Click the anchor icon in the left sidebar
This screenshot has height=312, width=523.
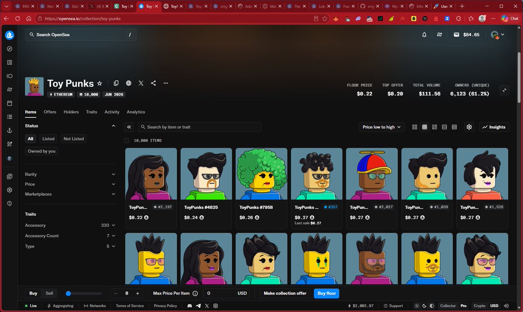coord(10,130)
